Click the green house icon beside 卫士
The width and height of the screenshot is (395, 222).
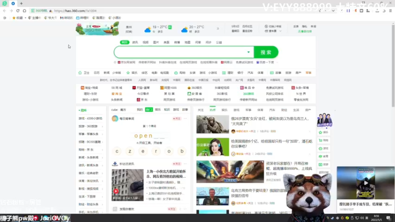(80, 73)
